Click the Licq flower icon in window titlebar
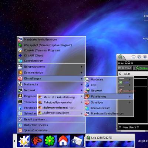 tap(120, 57)
